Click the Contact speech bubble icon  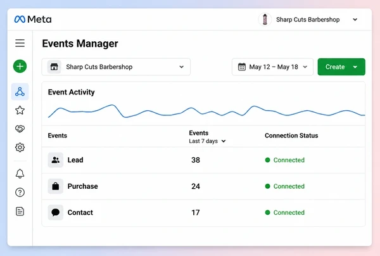[56, 212]
